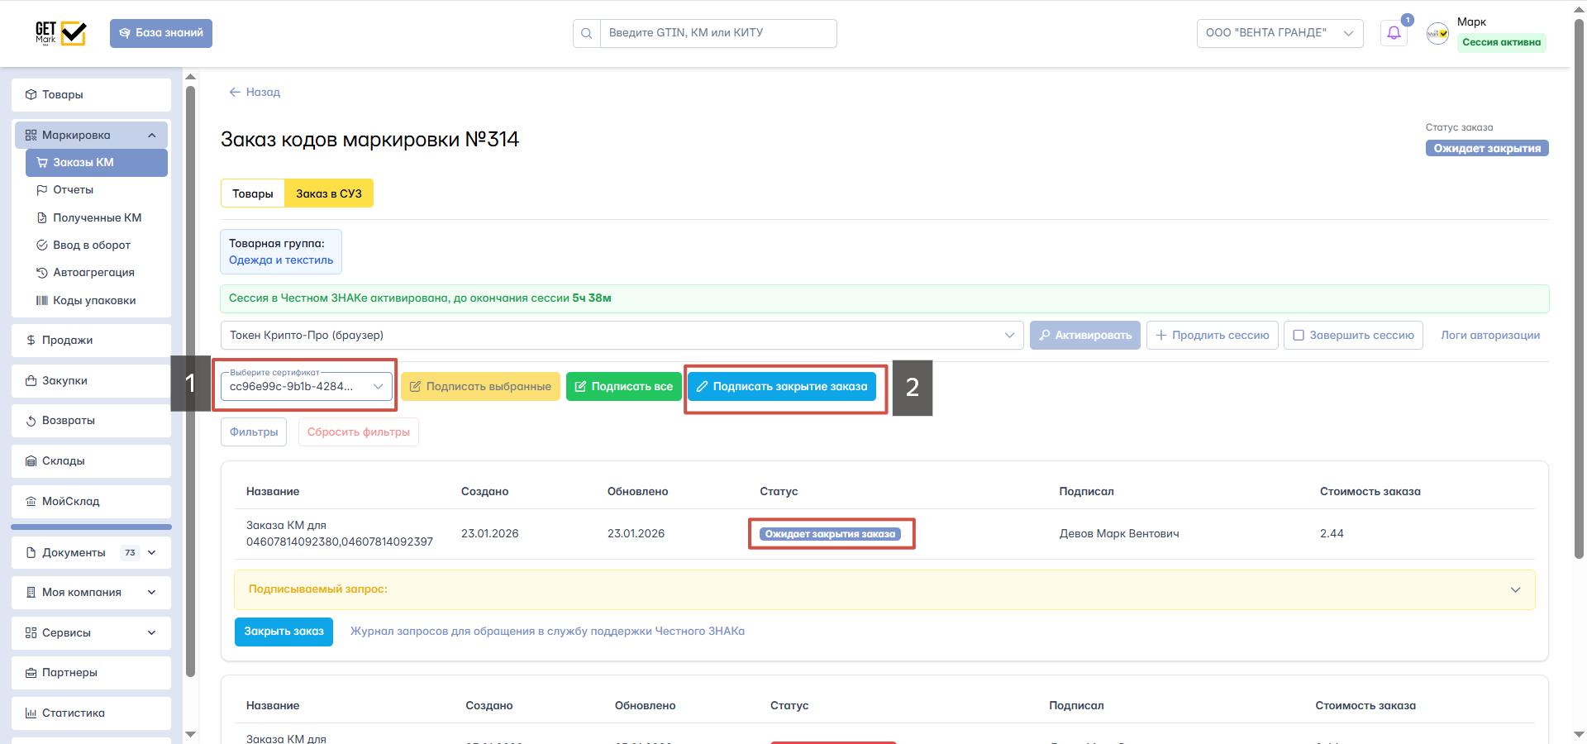1587x744 pixels.
Task: Open Товары in the sidebar
Action: click(91, 95)
